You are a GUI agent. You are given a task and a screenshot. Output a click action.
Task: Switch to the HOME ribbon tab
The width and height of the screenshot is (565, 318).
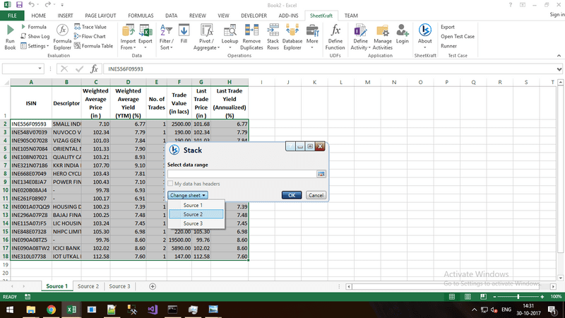coord(39,16)
